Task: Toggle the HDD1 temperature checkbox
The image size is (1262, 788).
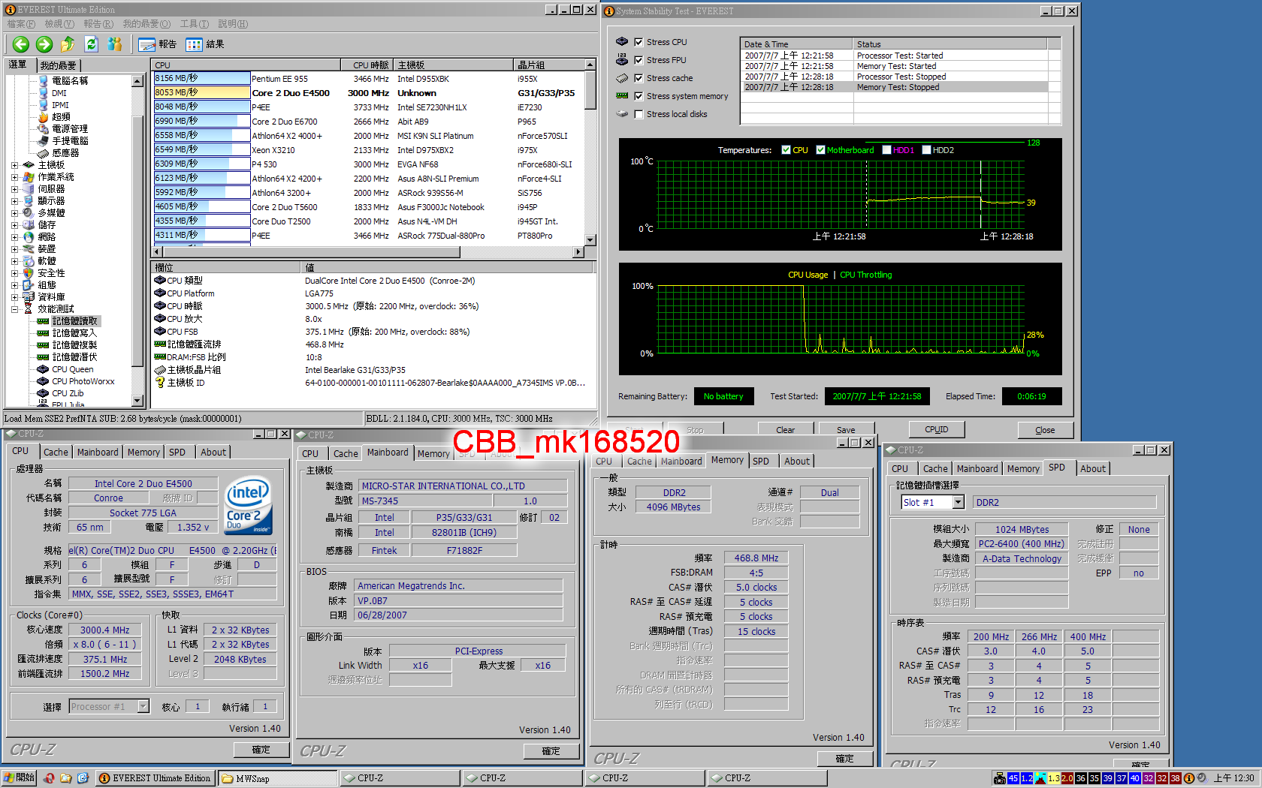Action: click(886, 150)
